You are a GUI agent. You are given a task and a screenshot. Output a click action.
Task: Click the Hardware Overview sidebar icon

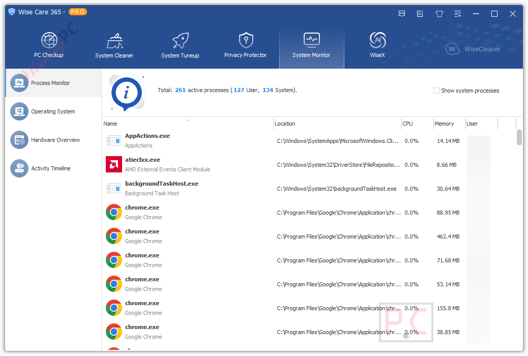point(19,140)
